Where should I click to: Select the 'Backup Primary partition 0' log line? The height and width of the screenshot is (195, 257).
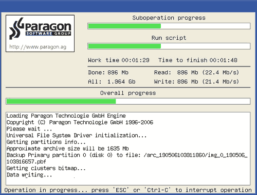127,155
